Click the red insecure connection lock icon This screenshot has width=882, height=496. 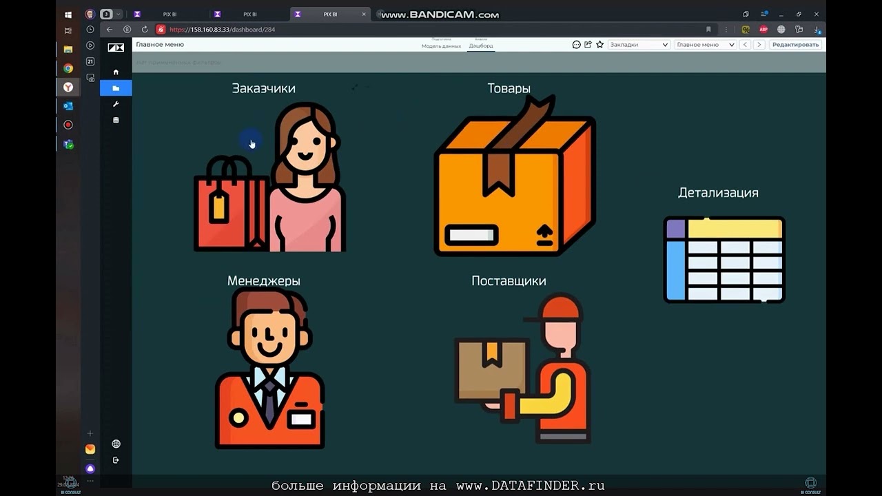pyautogui.click(x=161, y=30)
